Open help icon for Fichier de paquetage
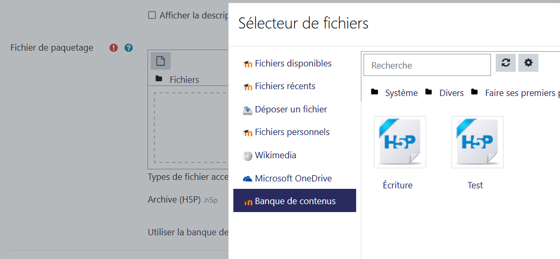The width and height of the screenshot is (560, 259). 129,48
